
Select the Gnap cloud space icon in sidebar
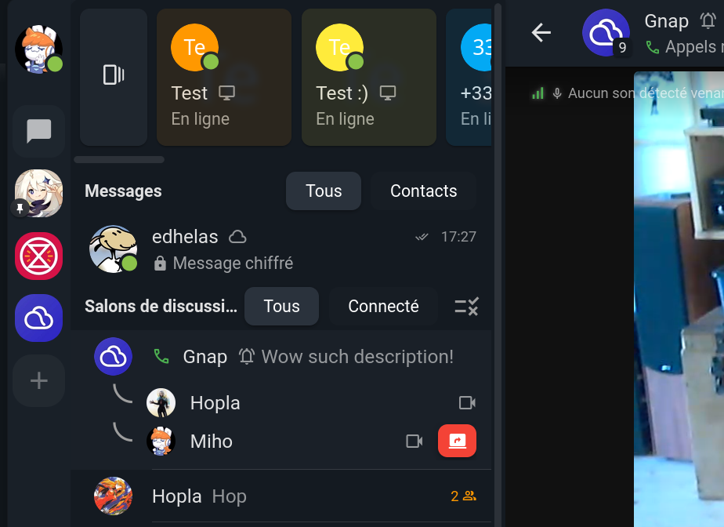click(39, 318)
